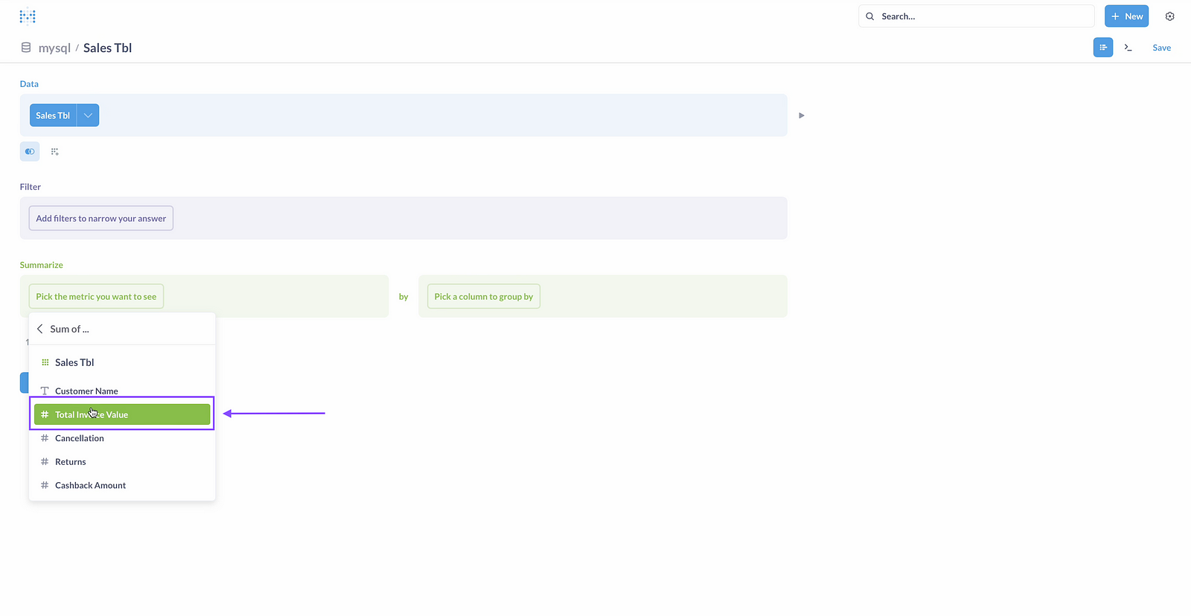Click the database icon beside mysql
Viewport: 1191px width, 616px height.
click(26, 48)
